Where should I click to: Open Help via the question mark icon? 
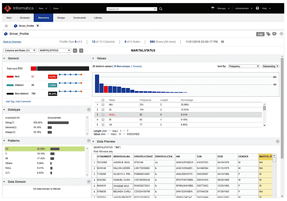pyautogui.click(x=257, y=8)
